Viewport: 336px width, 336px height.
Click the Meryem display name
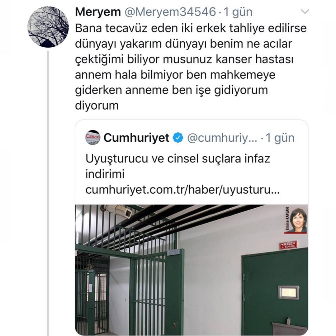[98, 12]
